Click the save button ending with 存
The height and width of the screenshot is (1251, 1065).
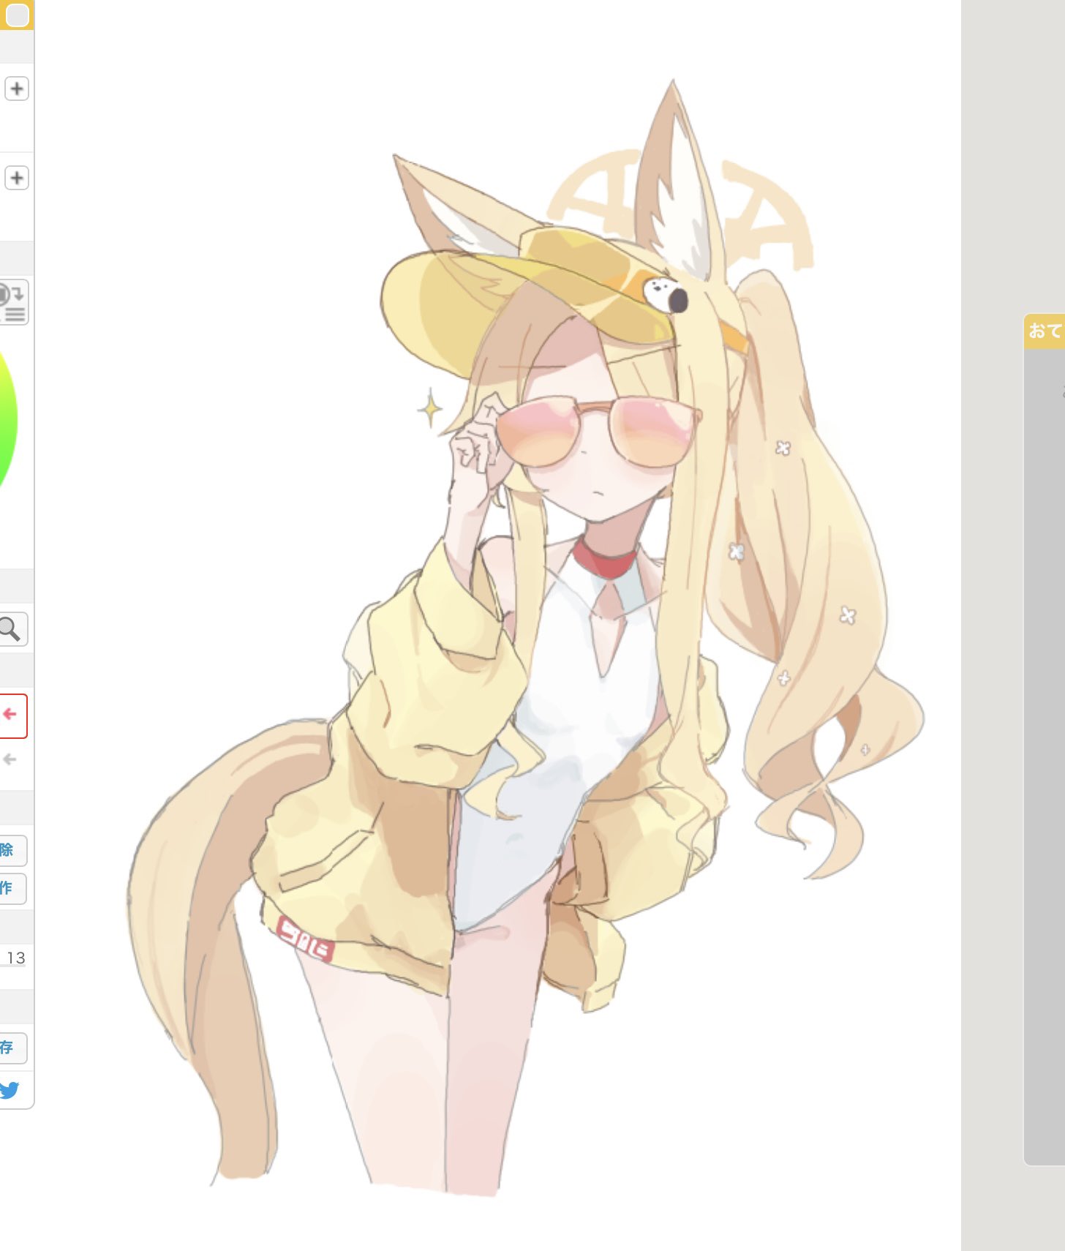pos(12,1048)
